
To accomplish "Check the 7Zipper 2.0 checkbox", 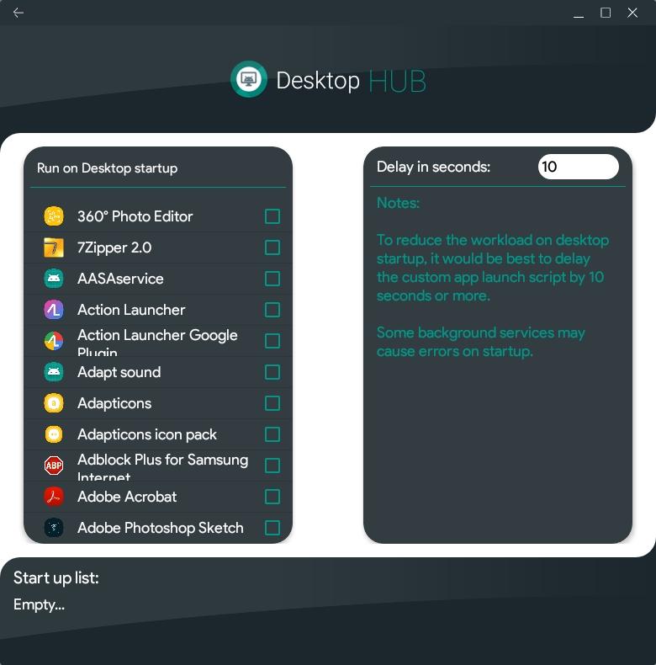I will [x=272, y=247].
